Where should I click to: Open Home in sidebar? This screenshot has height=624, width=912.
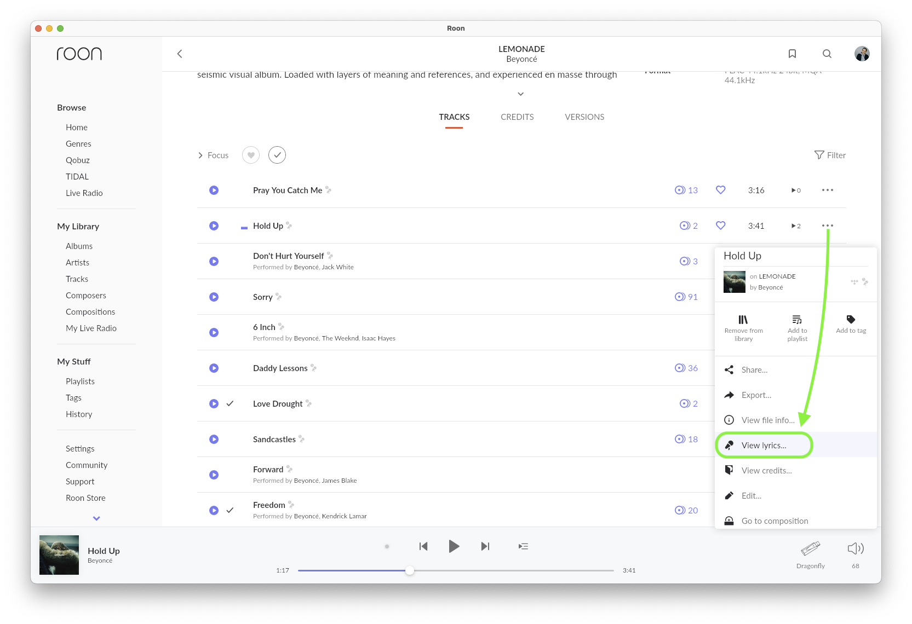[x=77, y=128]
